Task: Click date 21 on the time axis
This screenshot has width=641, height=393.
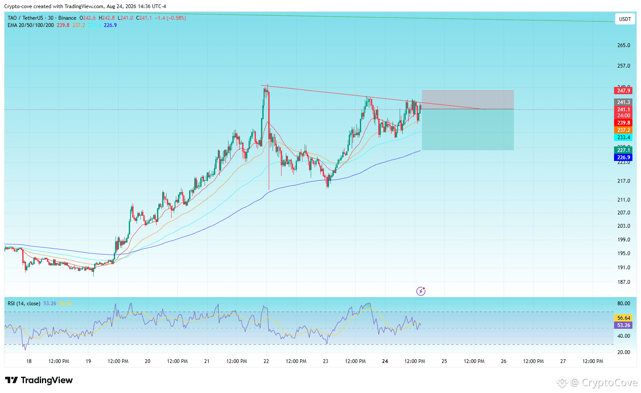Action: (207, 361)
